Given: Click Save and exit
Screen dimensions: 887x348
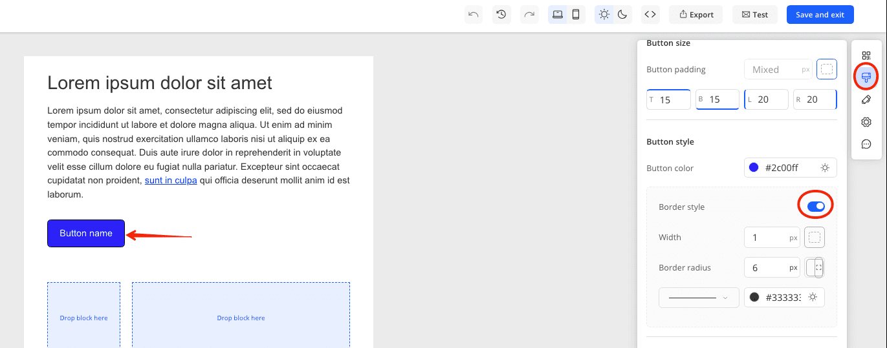Looking at the screenshot, I should tap(820, 14).
